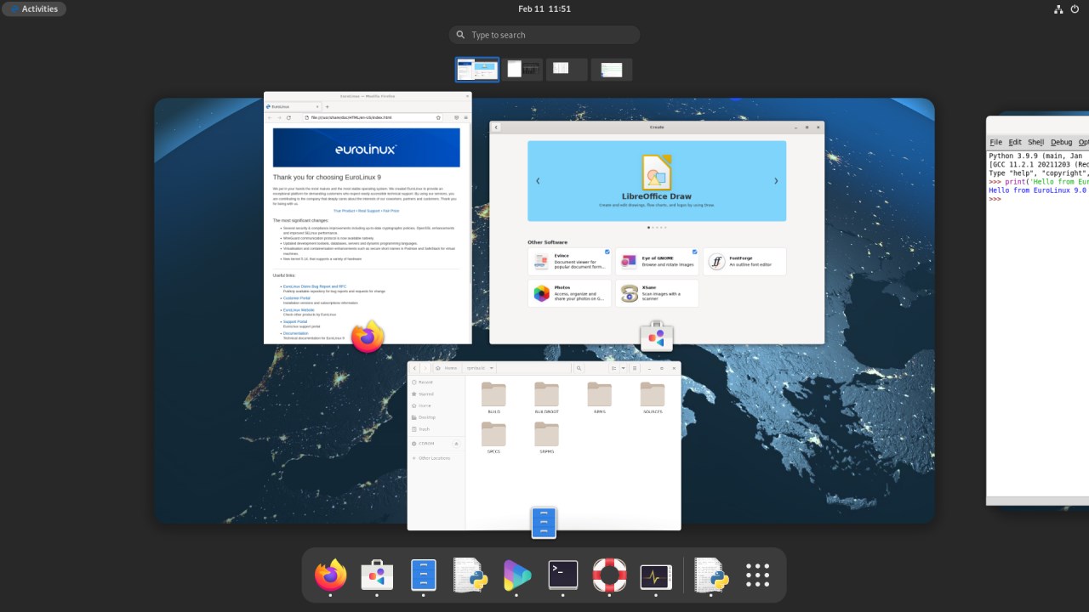Open the Support Portal link
Screen dimensions: 1089x612
coord(295,322)
